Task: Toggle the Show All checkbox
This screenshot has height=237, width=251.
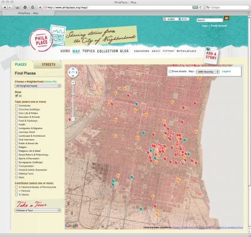Action: tap(16, 96)
